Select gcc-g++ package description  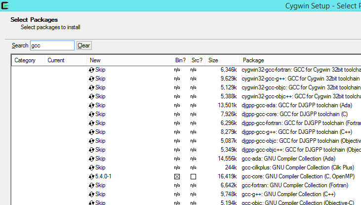(288, 194)
